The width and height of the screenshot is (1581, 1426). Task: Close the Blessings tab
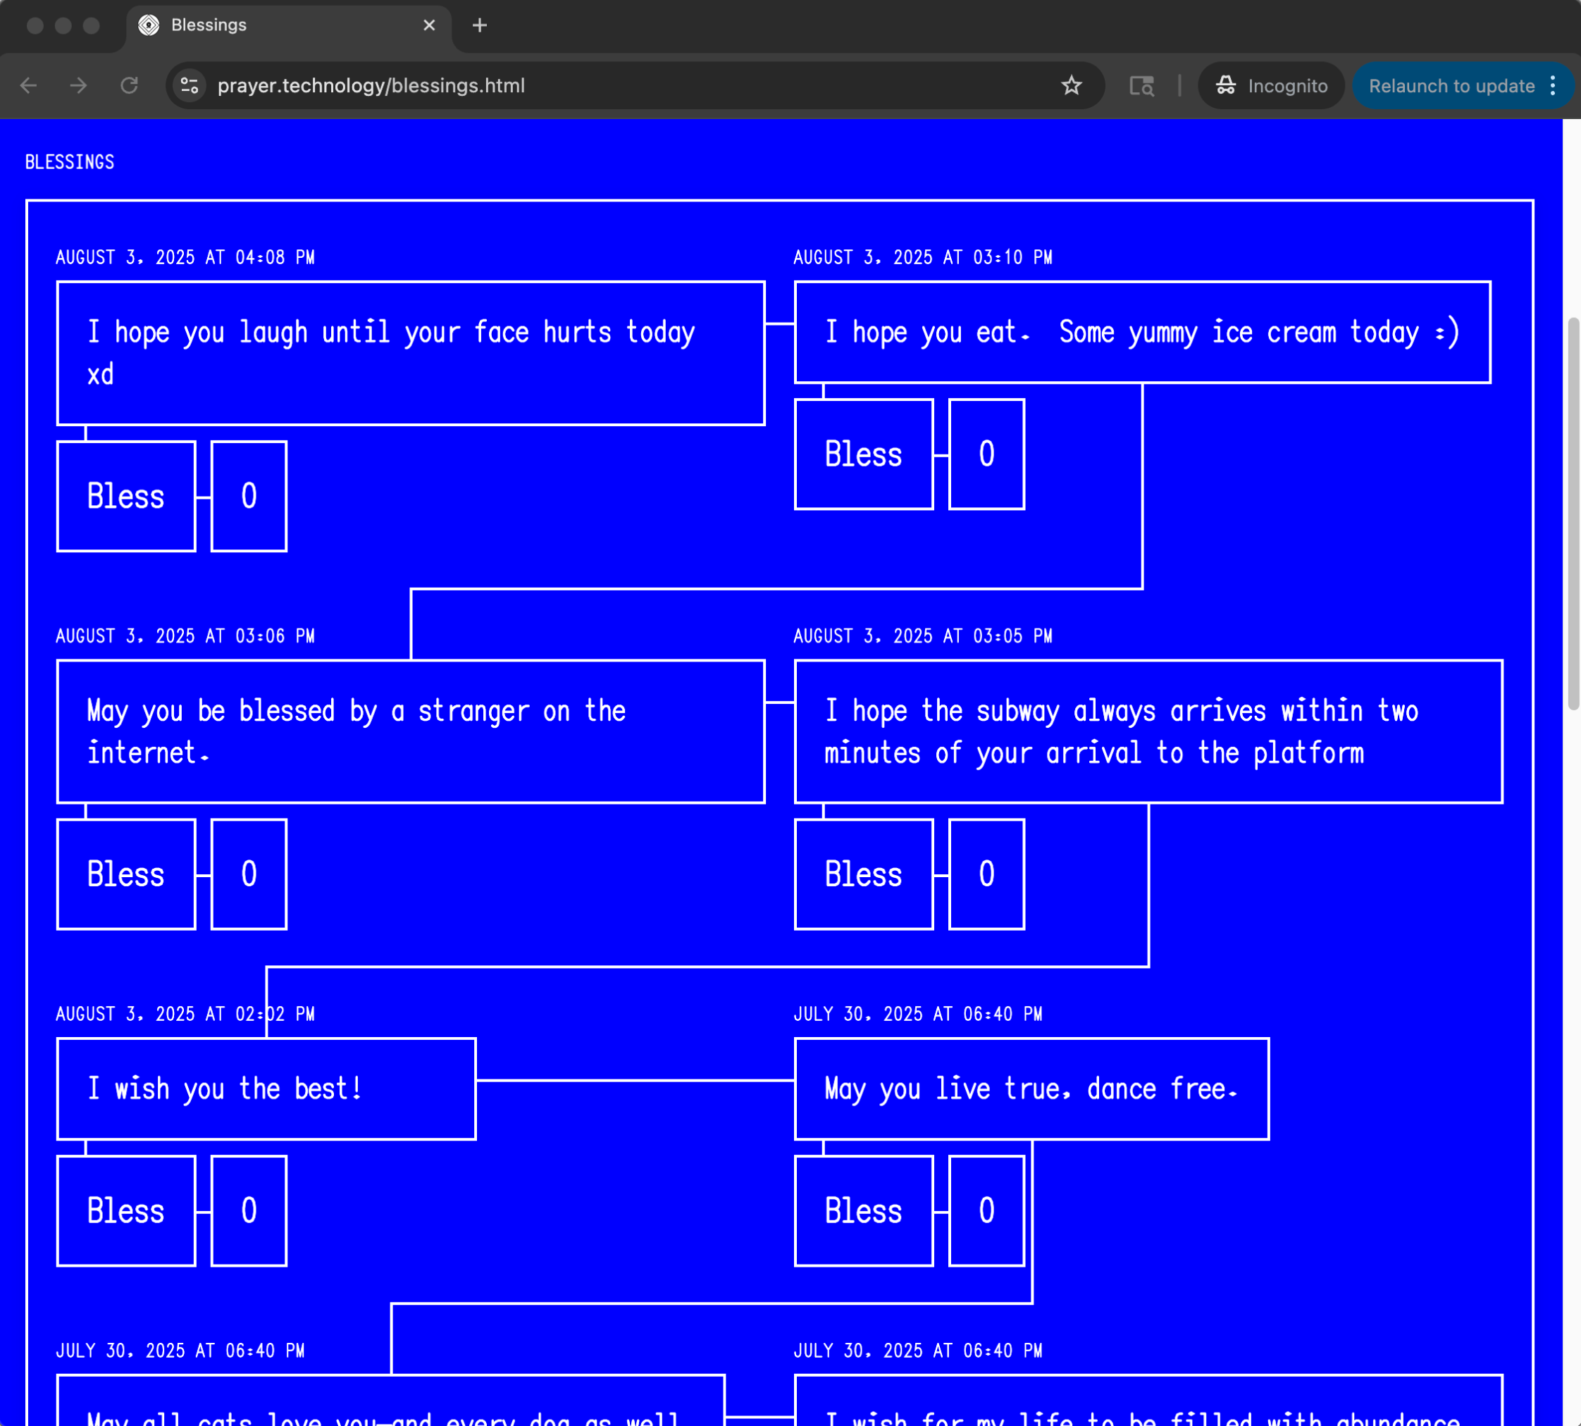pyautogui.click(x=428, y=25)
